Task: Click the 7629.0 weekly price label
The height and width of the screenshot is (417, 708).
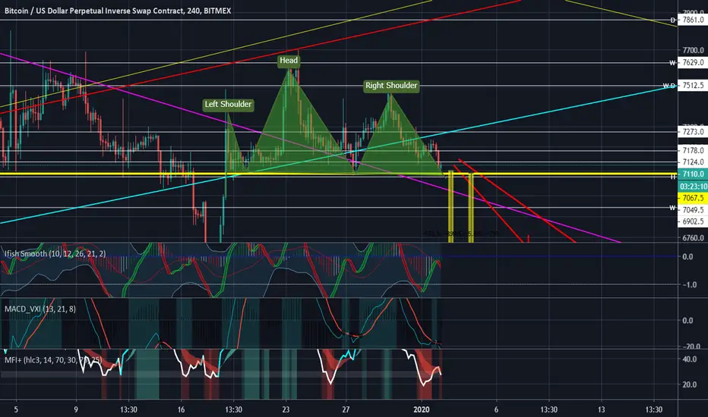Action: pos(693,63)
